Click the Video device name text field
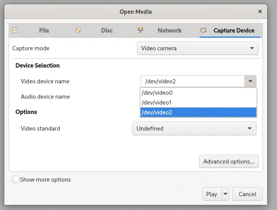Image resolution: width=277 pixels, height=210 pixels. 192,81
